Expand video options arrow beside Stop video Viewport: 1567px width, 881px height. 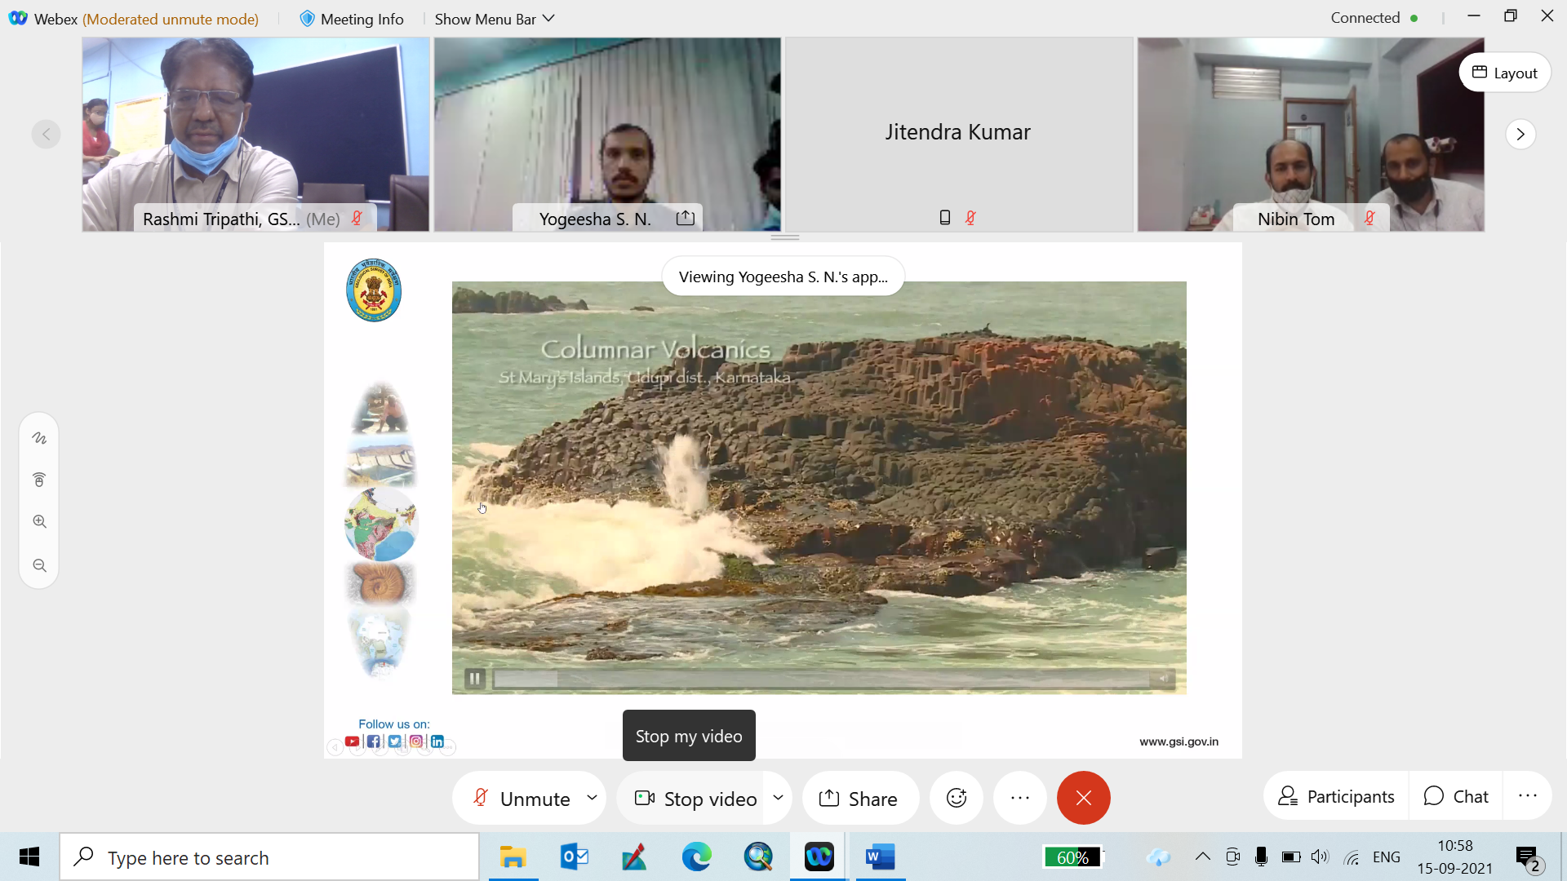point(778,798)
